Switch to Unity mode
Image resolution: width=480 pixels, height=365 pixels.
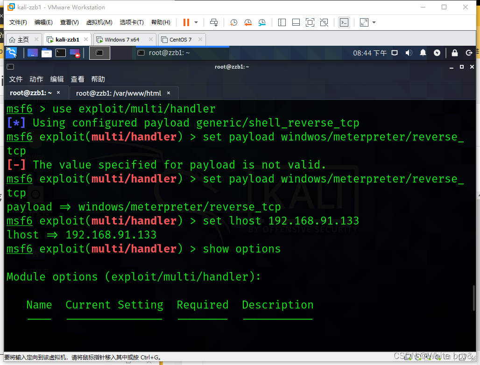[x=324, y=22]
